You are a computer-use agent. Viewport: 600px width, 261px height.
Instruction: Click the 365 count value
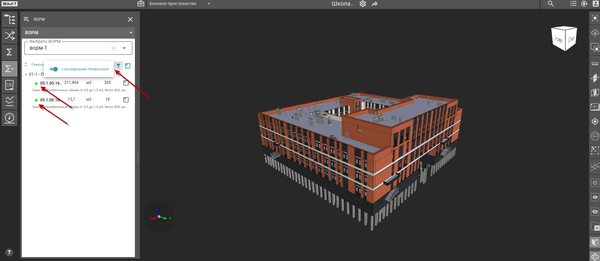coord(108,83)
